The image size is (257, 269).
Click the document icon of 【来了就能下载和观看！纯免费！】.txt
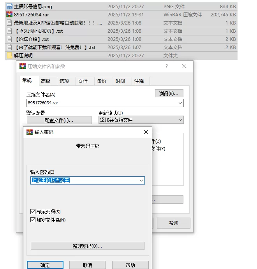point(9,47)
